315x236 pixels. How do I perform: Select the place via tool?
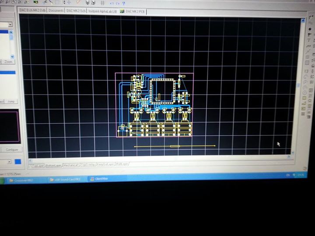309,35
